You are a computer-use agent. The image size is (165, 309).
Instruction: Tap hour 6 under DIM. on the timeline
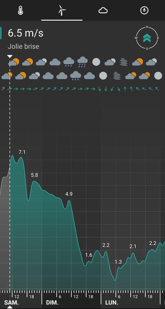(60, 297)
